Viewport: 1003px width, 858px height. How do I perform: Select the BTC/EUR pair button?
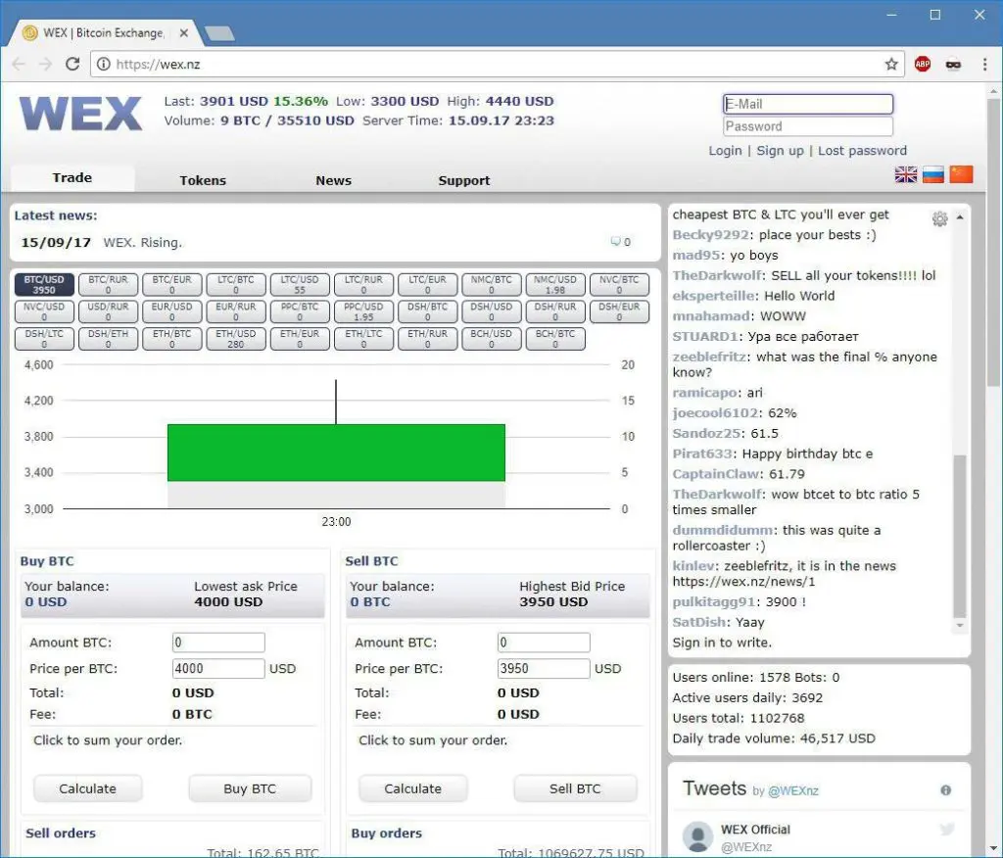(172, 285)
